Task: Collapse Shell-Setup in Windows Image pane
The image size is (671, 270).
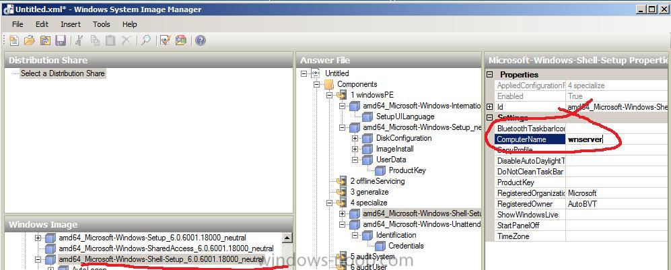Action: (x=38, y=259)
